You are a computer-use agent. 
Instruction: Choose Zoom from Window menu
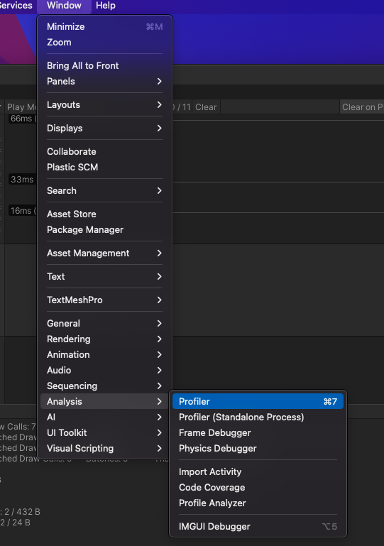click(x=104, y=42)
